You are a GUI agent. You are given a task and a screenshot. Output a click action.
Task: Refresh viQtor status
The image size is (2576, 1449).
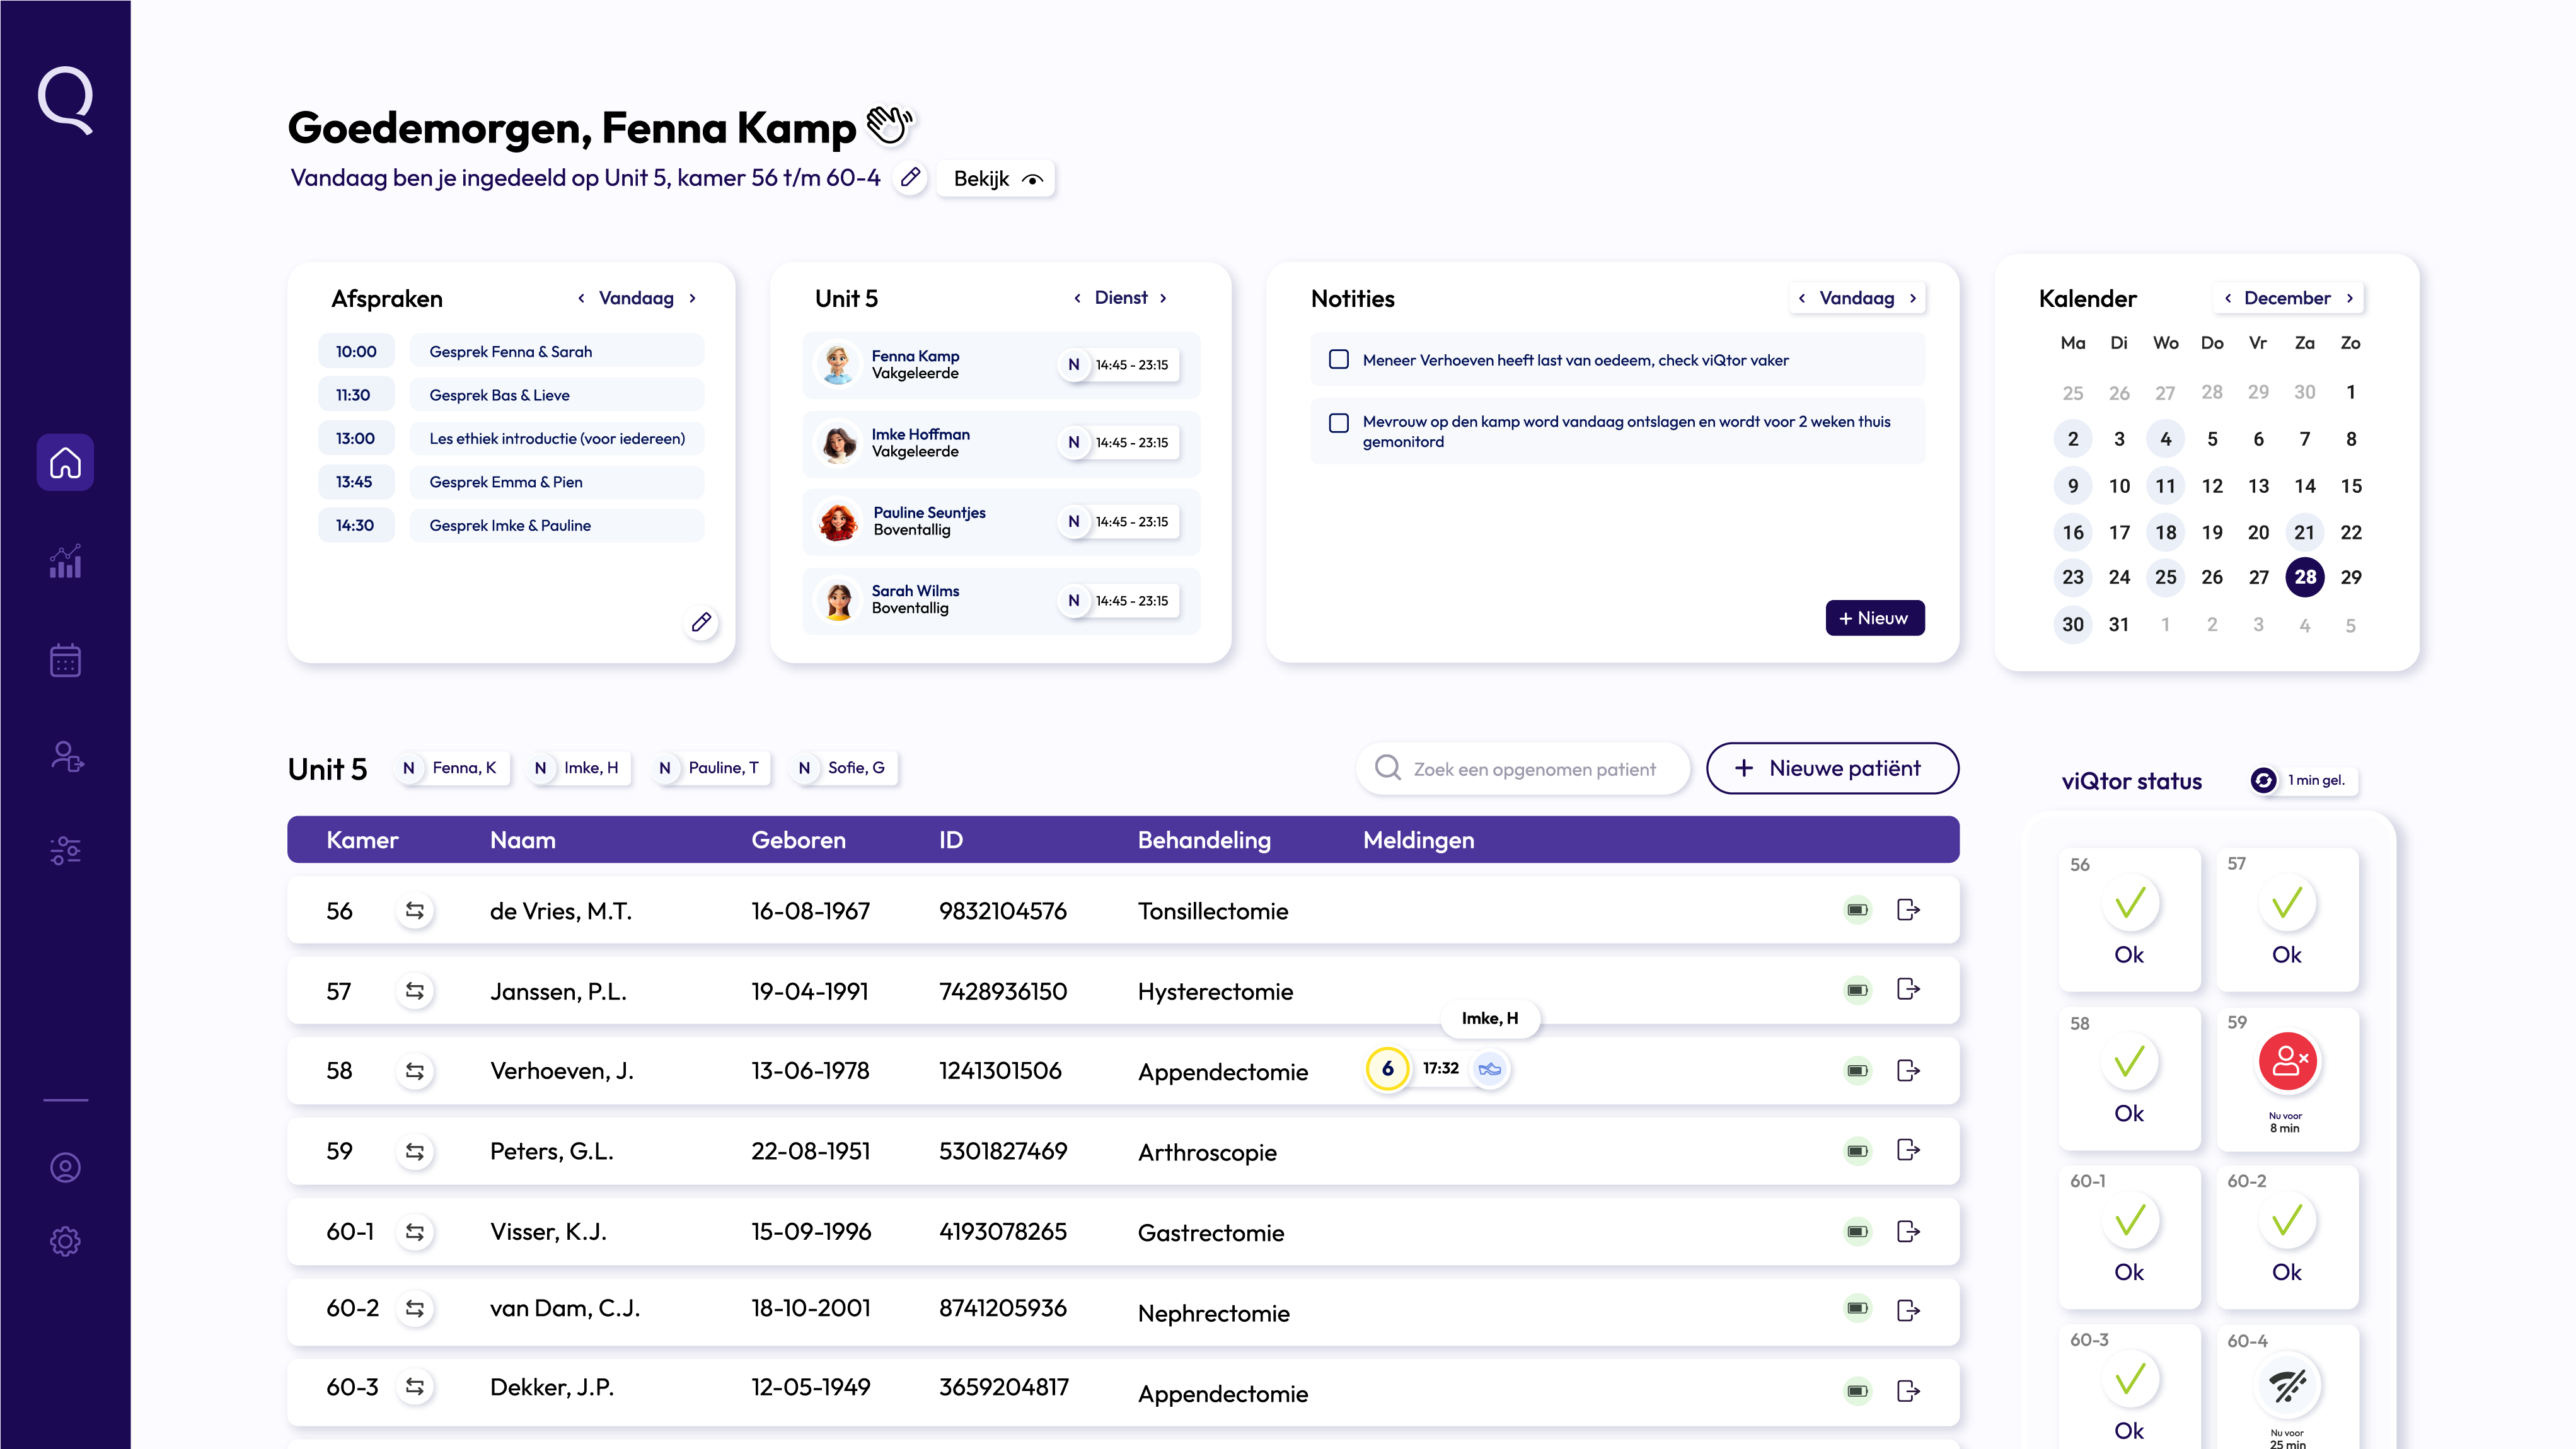coord(2263,780)
